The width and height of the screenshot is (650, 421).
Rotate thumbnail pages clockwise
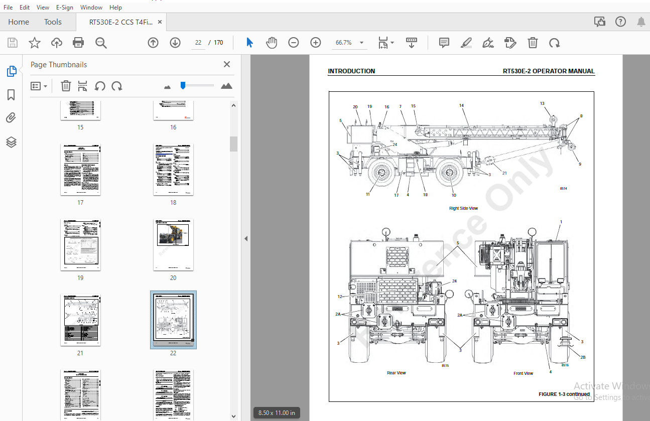click(x=117, y=86)
